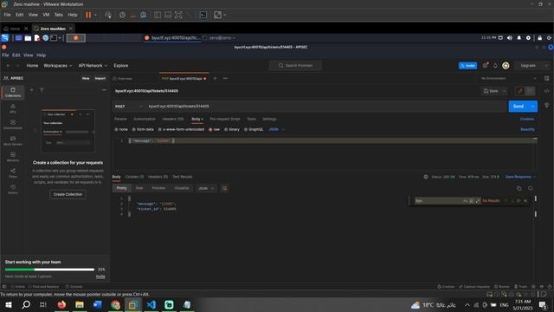The width and height of the screenshot is (554, 312).
Task: Open the Workspaces dropdown
Action: (x=58, y=66)
